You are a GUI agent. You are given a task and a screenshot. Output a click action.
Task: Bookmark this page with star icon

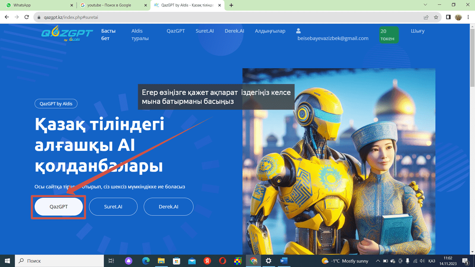(x=436, y=17)
